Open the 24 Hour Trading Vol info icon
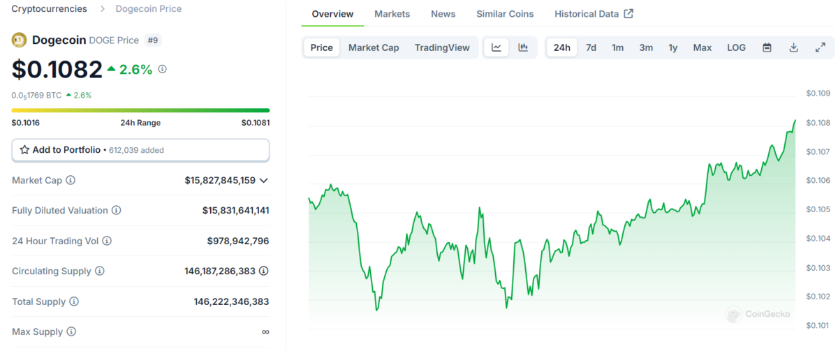 coord(107,241)
